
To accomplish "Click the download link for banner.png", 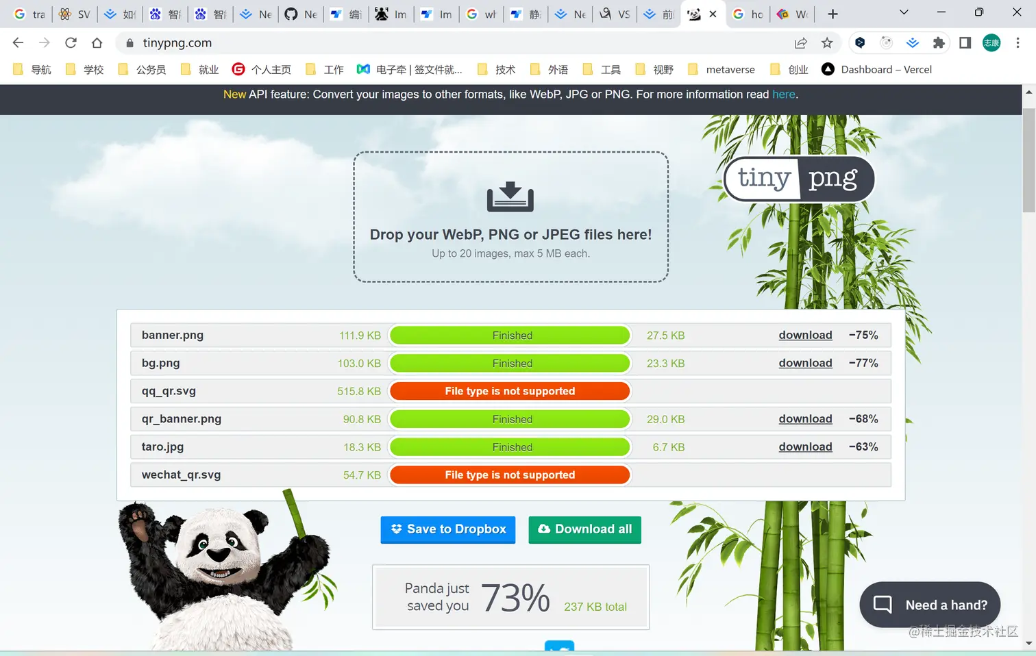I will (x=805, y=335).
